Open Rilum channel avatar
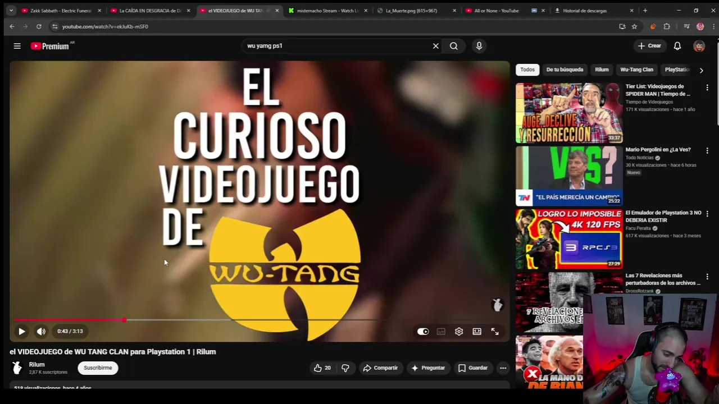Image resolution: width=719 pixels, height=404 pixels. click(17, 368)
